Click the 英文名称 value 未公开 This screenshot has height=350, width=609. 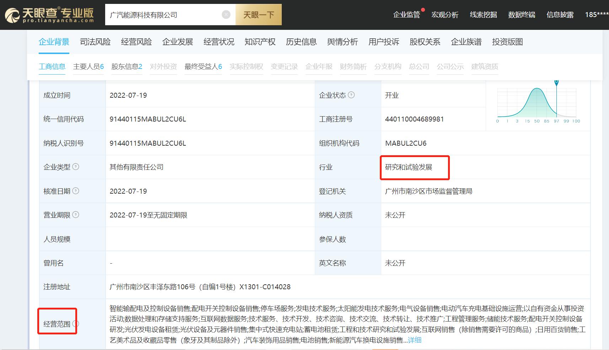pyautogui.click(x=395, y=263)
